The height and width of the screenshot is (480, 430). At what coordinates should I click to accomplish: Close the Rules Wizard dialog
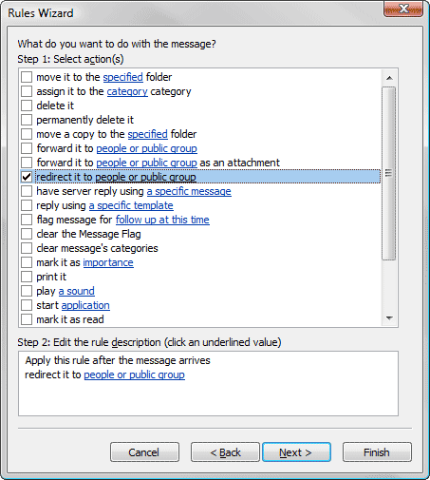403,9
